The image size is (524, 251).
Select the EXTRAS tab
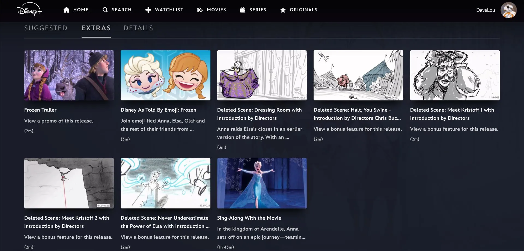(96, 28)
